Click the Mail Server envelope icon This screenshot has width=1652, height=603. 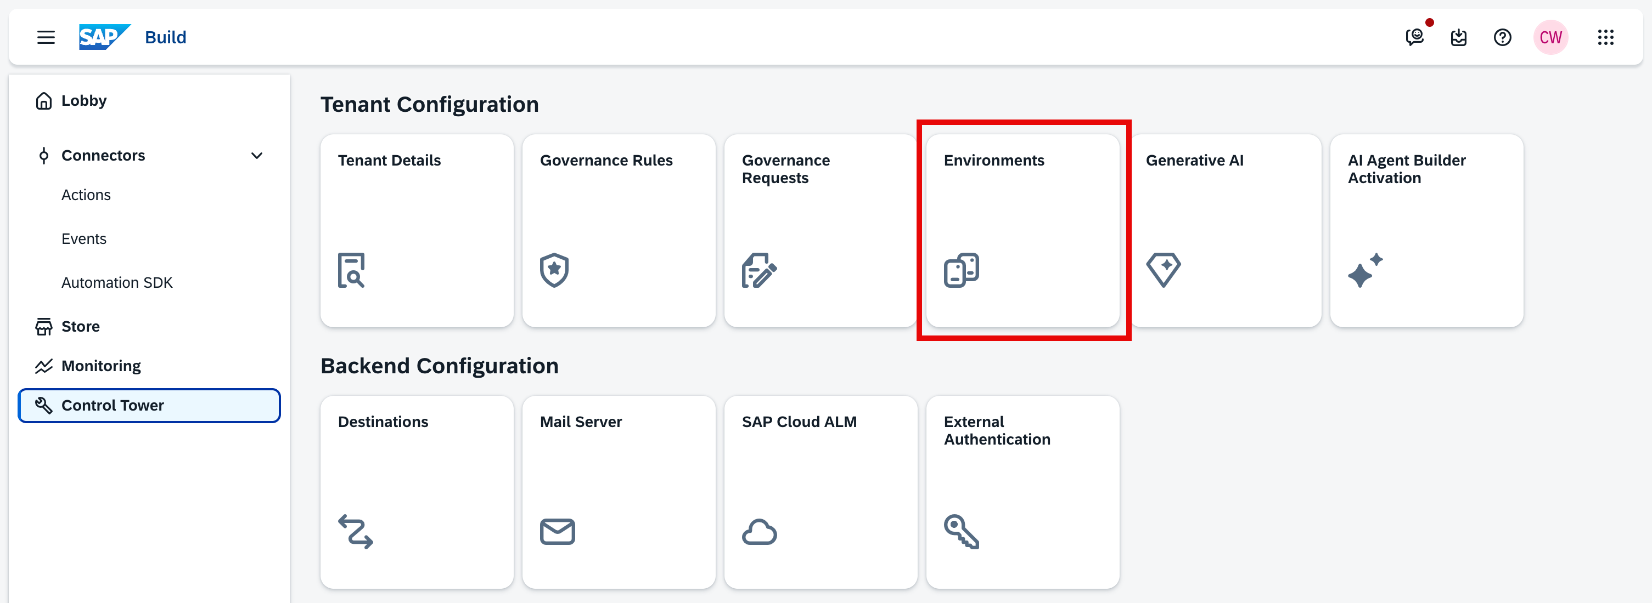coord(557,531)
